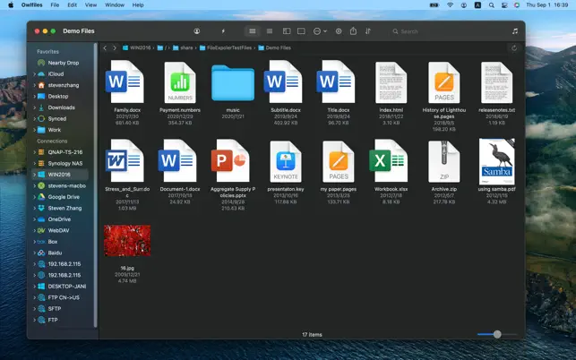This screenshot has height=360, width=576.
Task: Expand the QNAP-TS-216 connection
Action: (x=34, y=152)
